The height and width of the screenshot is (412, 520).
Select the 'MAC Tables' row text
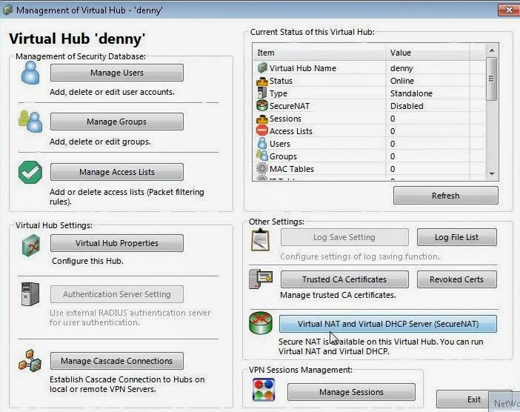coord(292,169)
